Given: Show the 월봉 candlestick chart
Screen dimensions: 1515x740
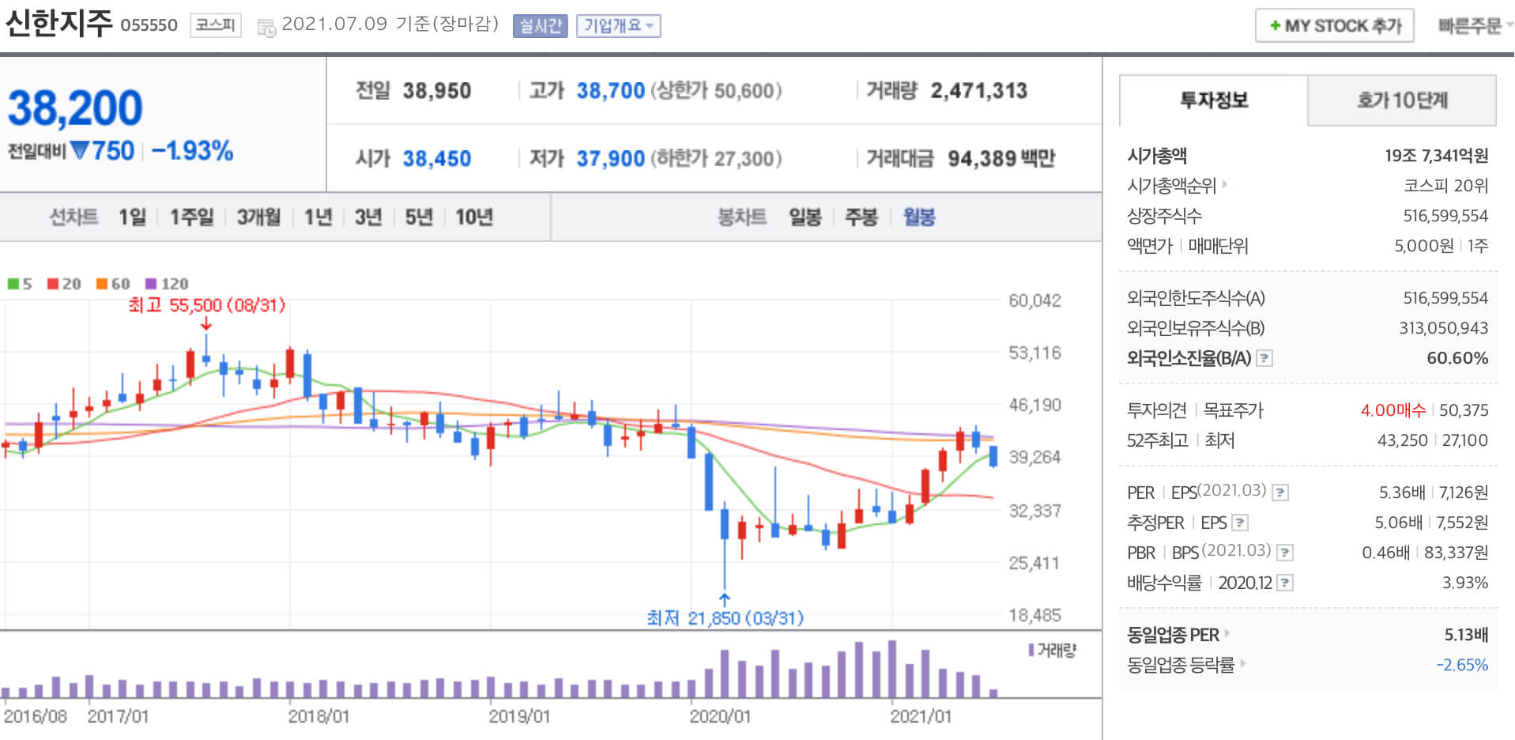Looking at the screenshot, I should coord(918,217).
